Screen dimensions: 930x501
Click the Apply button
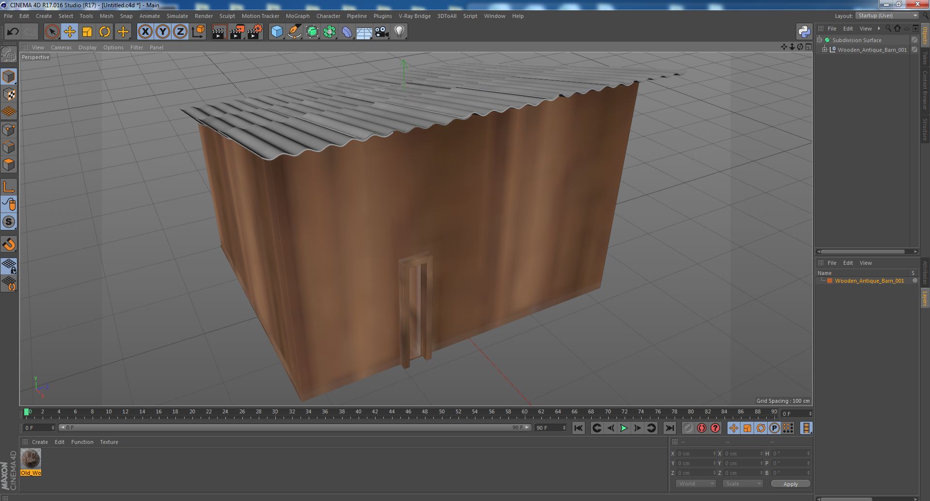point(790,484)
